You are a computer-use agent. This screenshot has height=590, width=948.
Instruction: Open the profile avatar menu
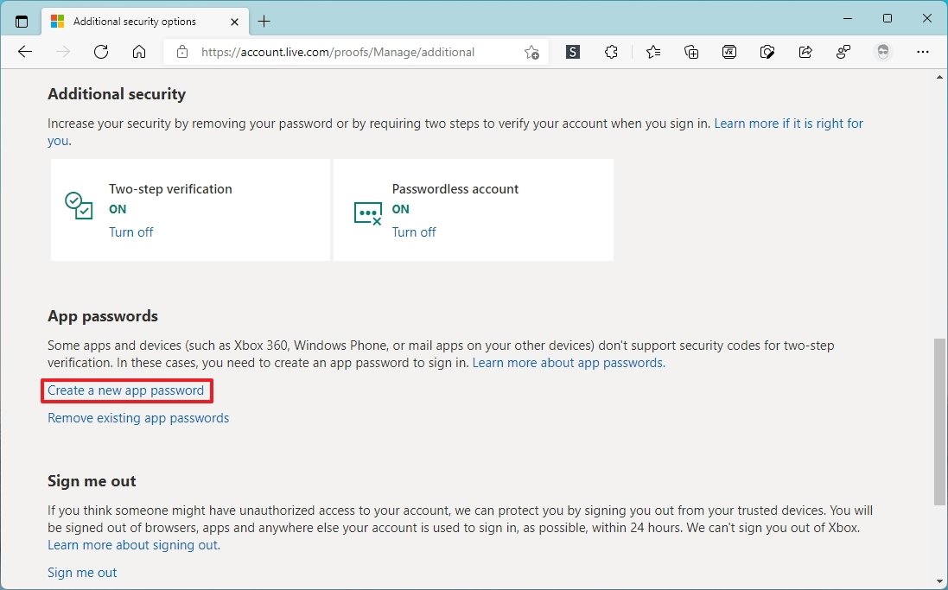coord(883,52)
